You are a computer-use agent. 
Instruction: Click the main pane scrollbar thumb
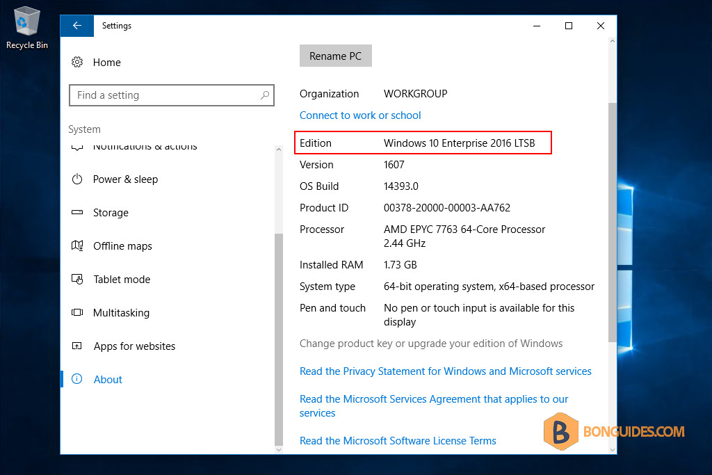(x=612, y=222)
